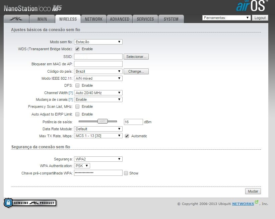Screen dimensions: 275x219
Task: Open Ferramentas tools dropdown
Action: click(x=226, y=18)
